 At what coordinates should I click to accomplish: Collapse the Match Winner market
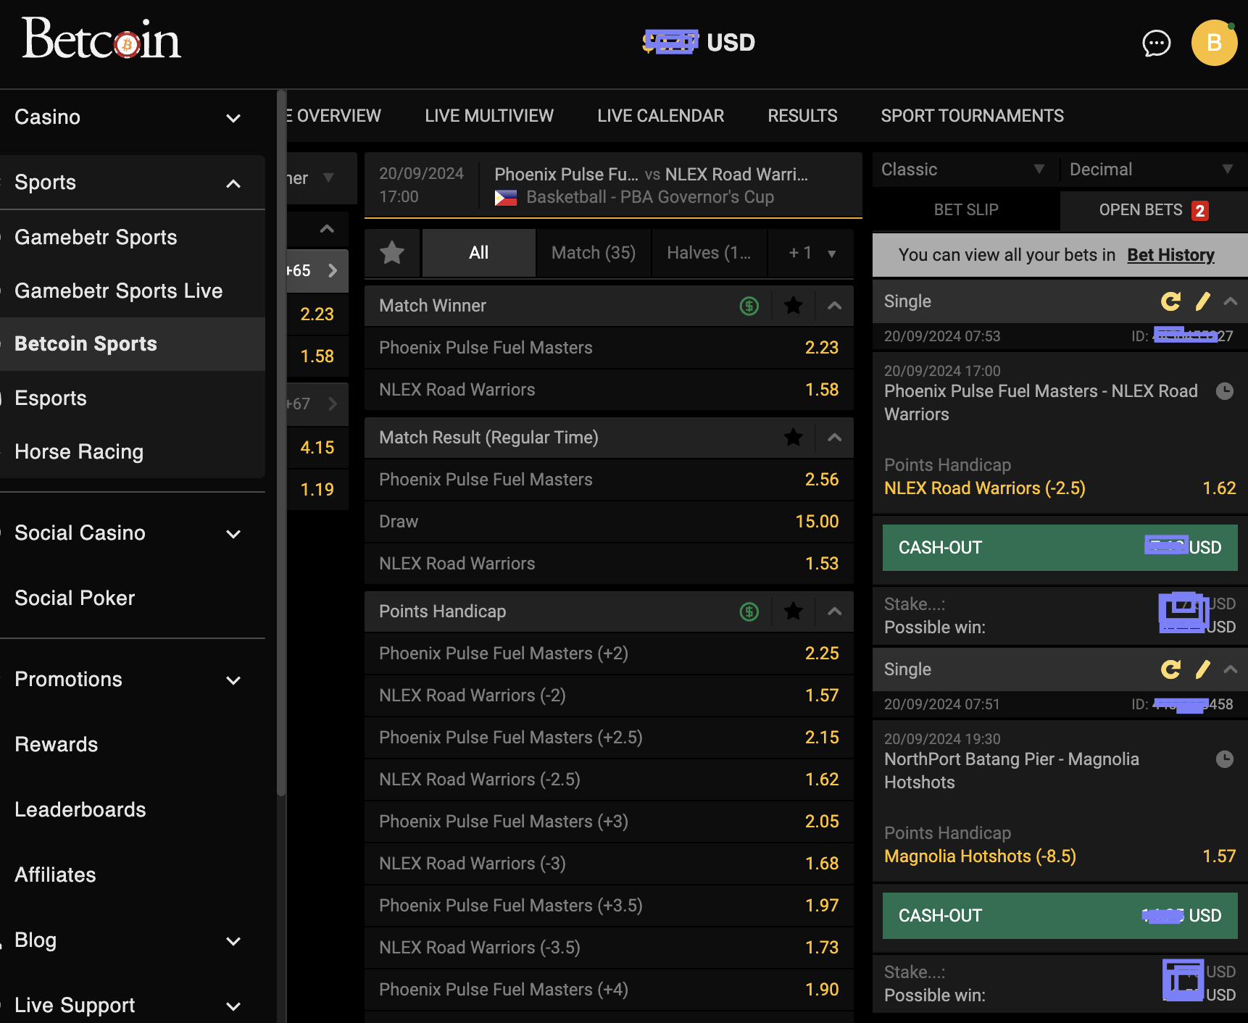(x=834, y=306)
